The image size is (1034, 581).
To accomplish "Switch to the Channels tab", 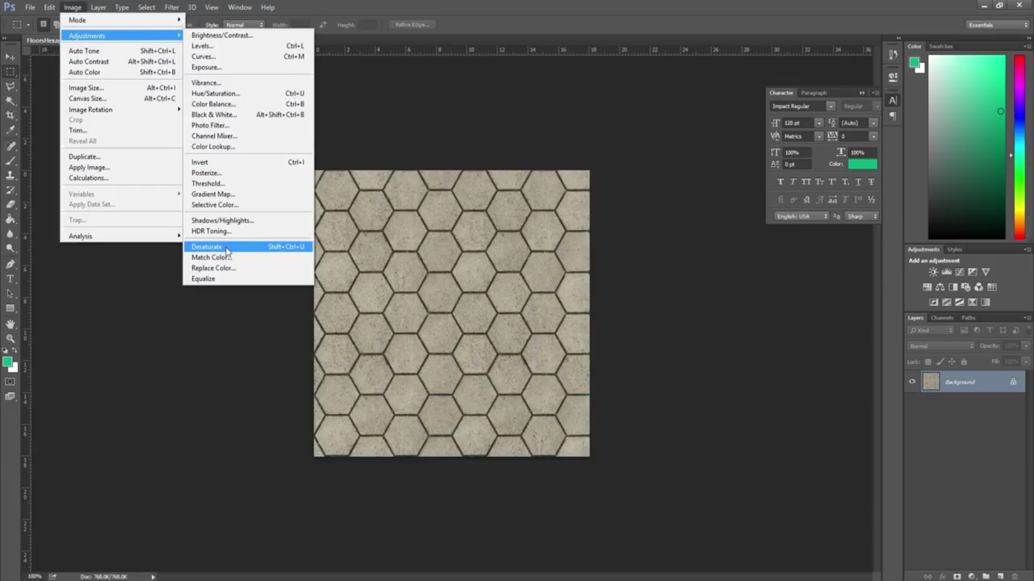I will point(942,318).
